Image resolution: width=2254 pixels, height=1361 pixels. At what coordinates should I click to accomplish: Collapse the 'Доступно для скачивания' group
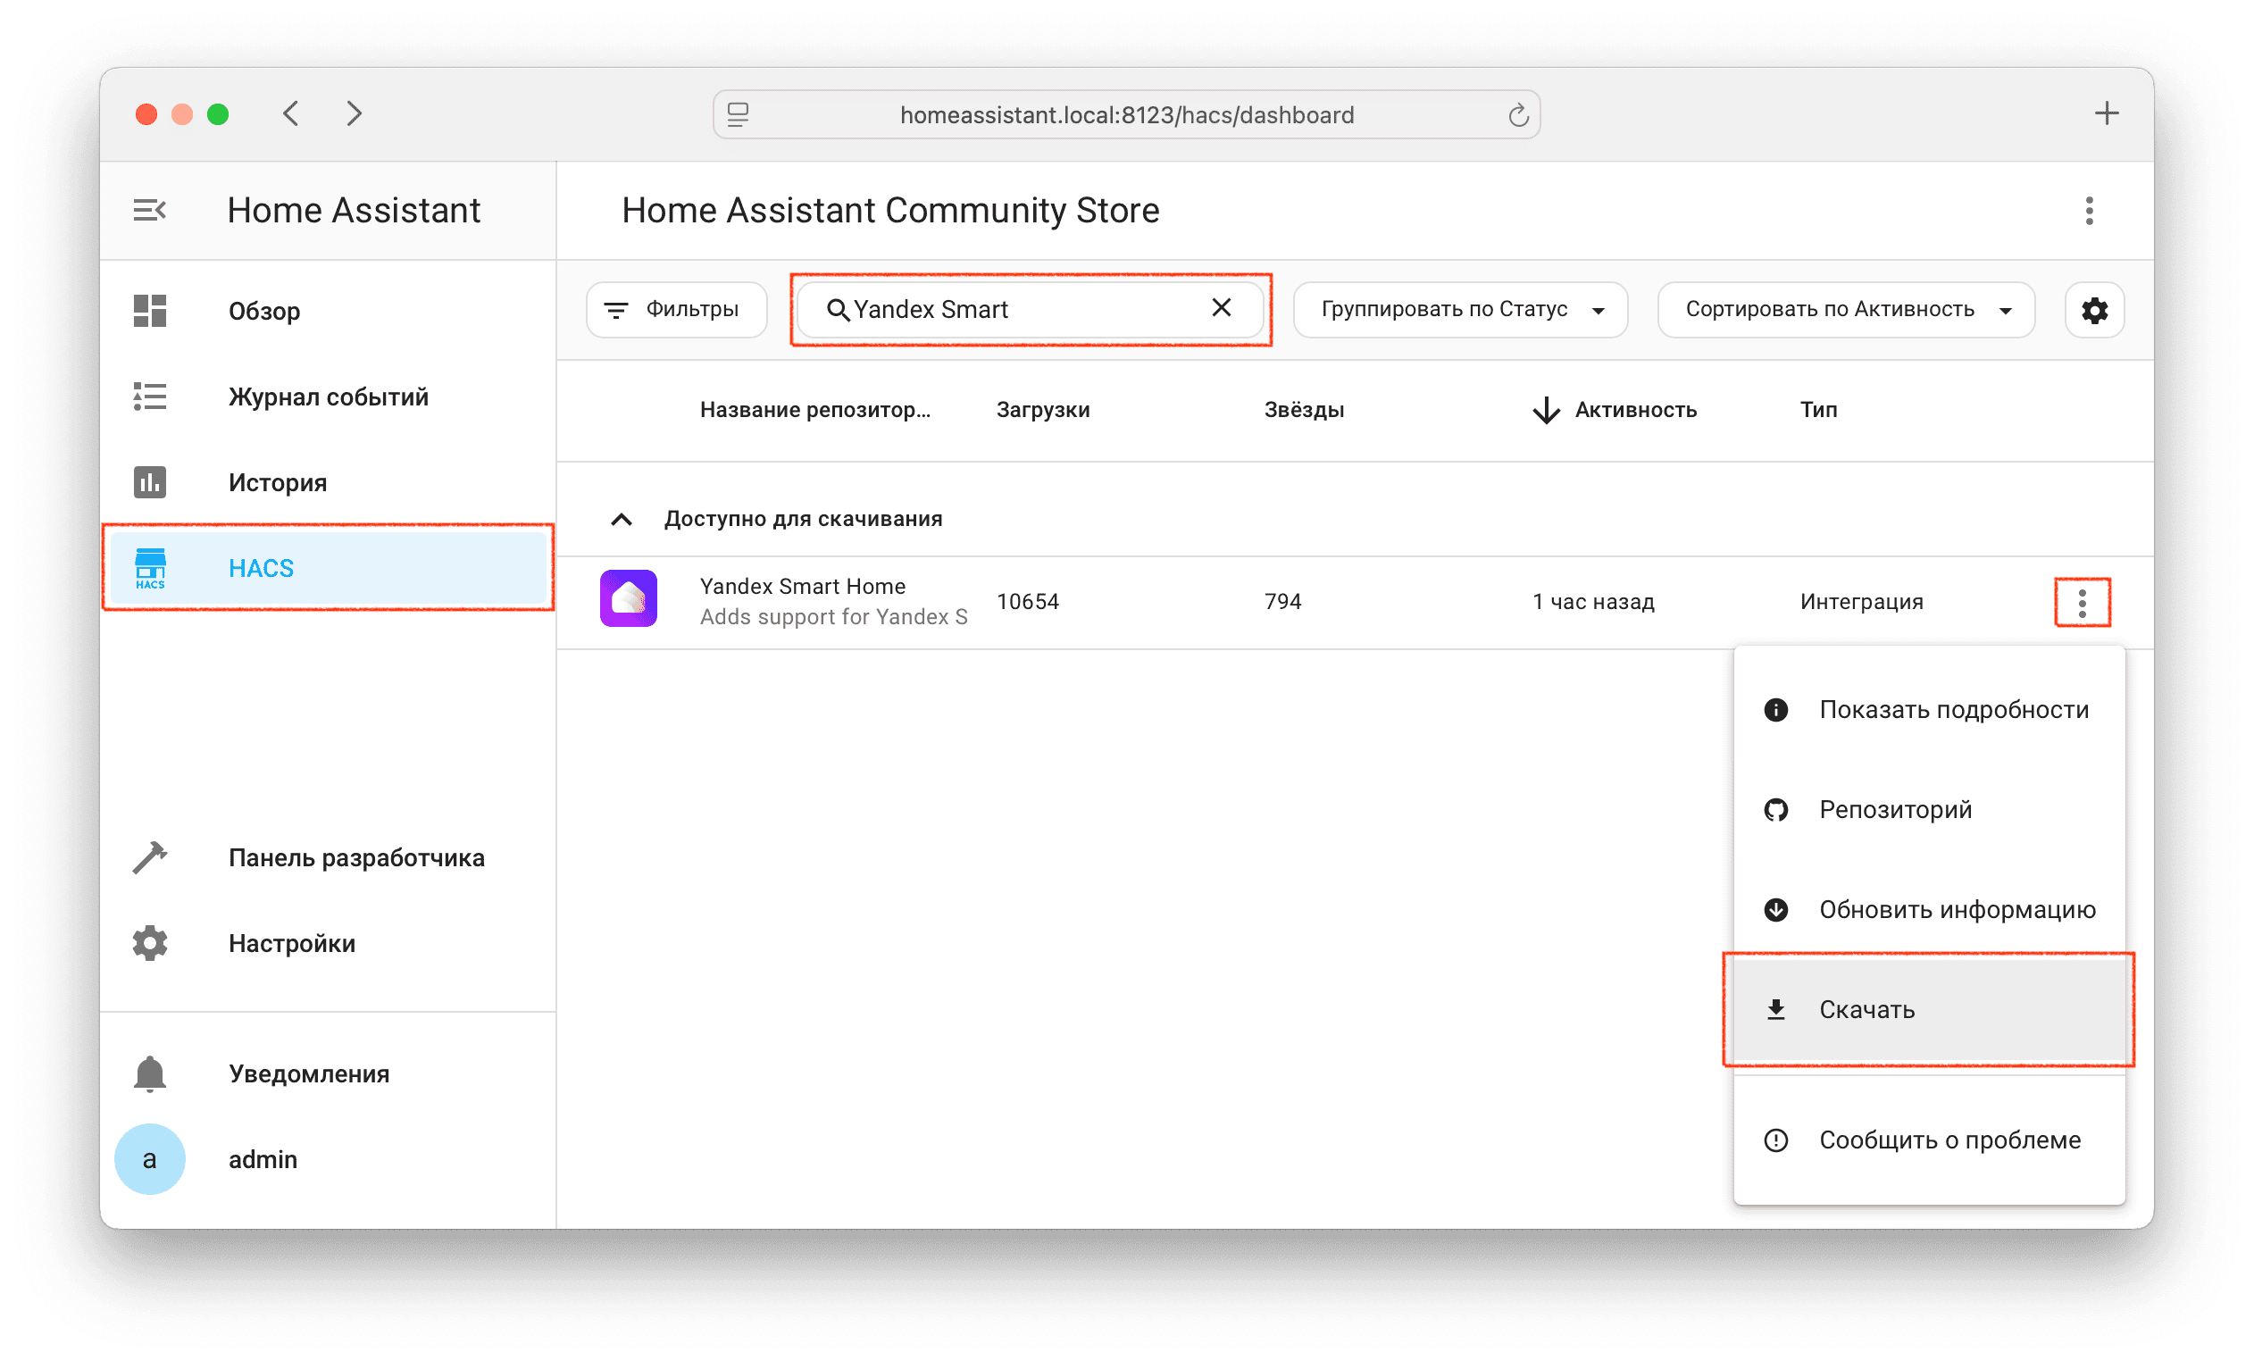tap(622, 520)
